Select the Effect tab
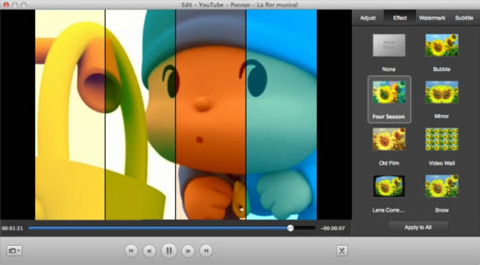Viewport: 480px width, 265px height. (400, 18)
